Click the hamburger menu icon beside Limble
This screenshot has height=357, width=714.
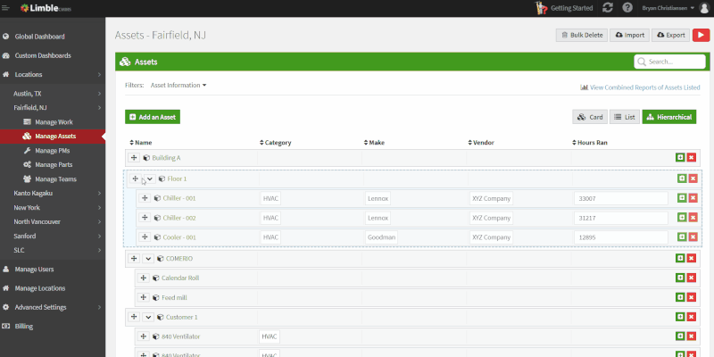5,8
